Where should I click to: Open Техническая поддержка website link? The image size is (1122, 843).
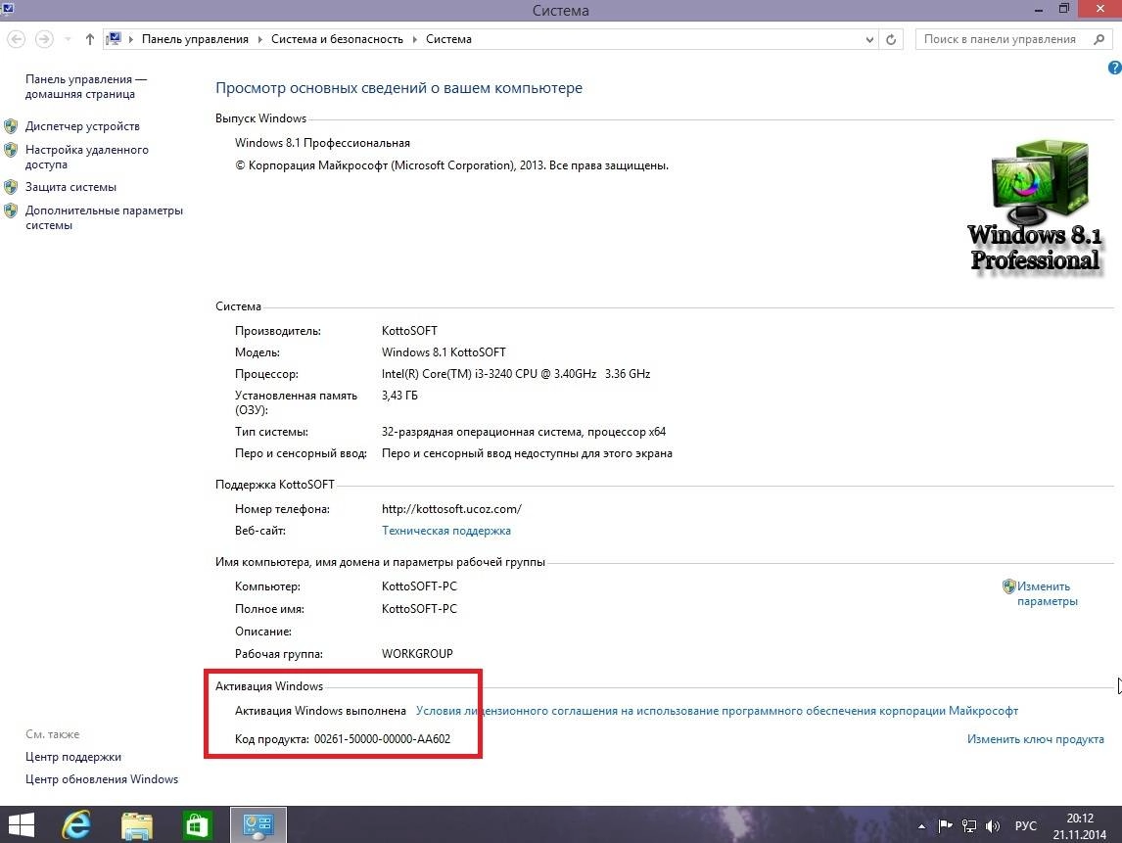(x=445, y=531)
